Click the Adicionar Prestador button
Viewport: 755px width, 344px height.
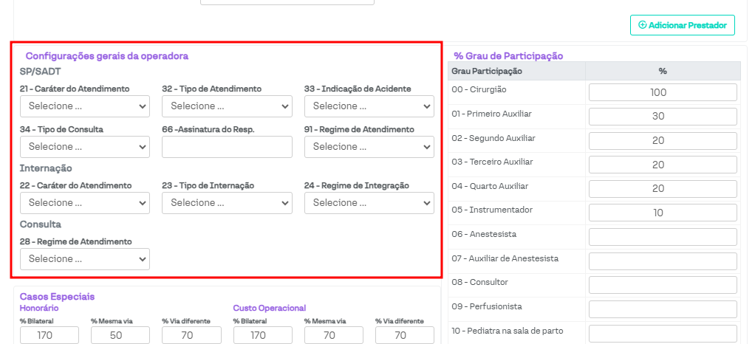(x=682, y=25)
